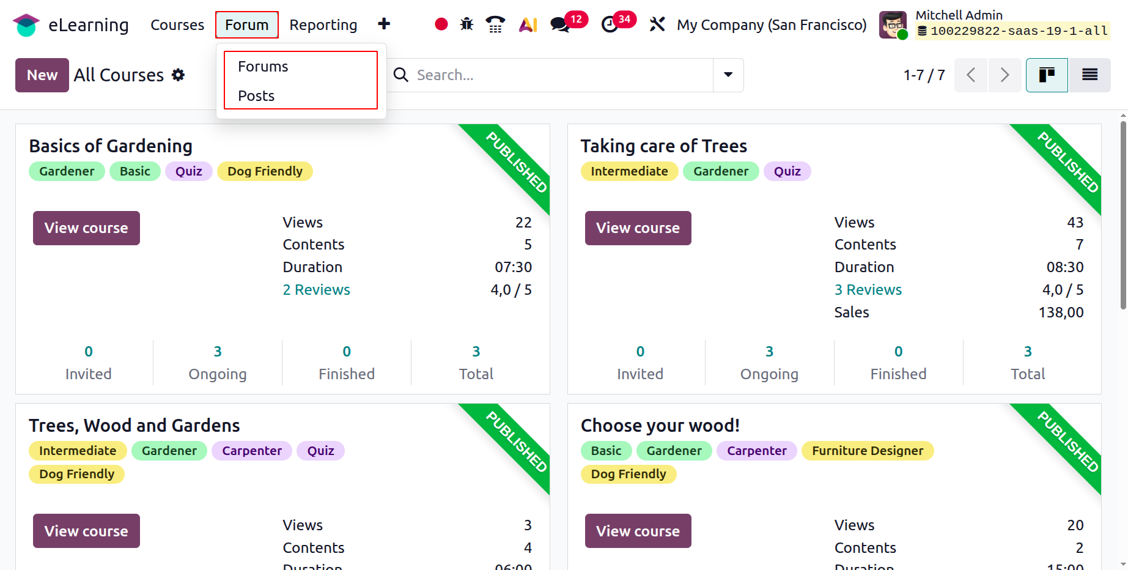Open the debug bug icon menu

click(x=466, y=24)
